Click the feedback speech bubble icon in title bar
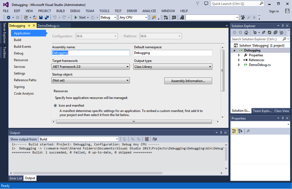The height and width of the screenshot is (189, 292). tap(206, 4)
